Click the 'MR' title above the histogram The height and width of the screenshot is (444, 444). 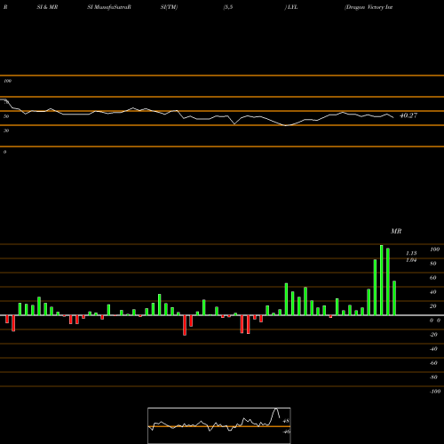(x=396, y=231)
